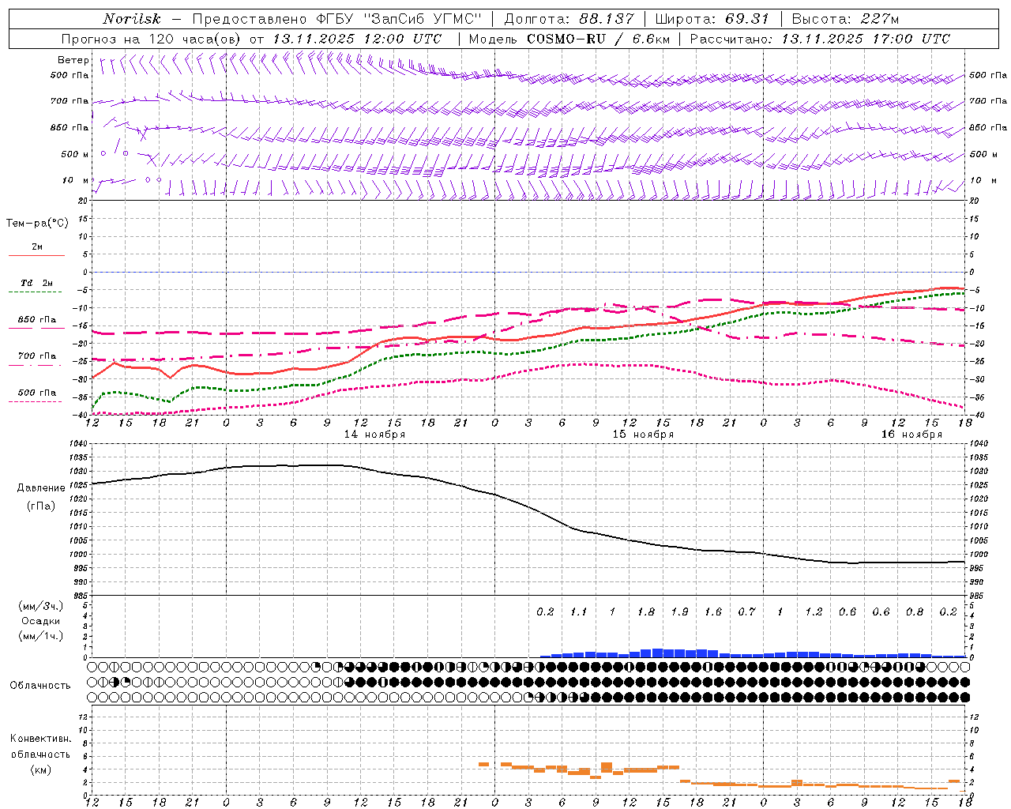Screen dimensions: 1011x809
Task: Select the Рассчитано: 13.11.2025 17:00 UTC text
Action: (x=820, y=39)
